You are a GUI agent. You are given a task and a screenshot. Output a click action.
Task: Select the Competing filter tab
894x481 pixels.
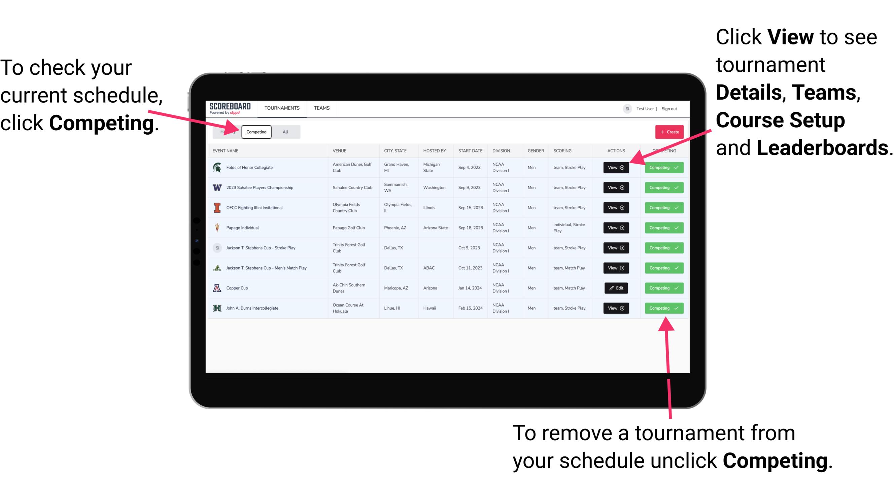(256, 132)
